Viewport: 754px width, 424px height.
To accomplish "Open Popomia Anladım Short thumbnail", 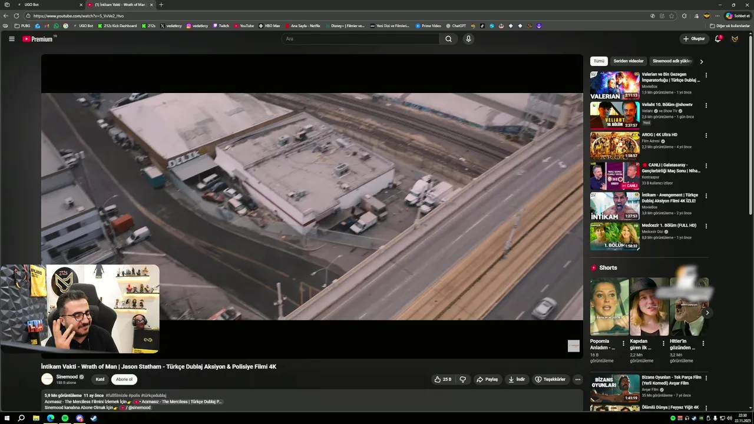I will [609, 306].
